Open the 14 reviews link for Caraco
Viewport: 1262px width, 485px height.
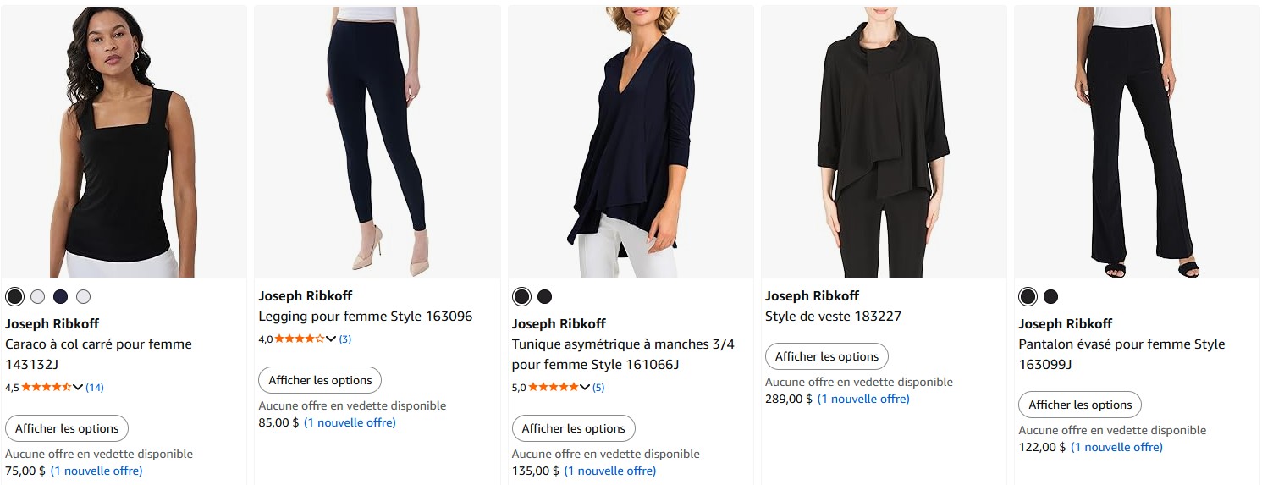(95, 388)
